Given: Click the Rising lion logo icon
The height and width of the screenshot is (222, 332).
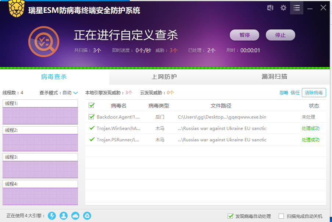Looking at the screenshot, I should tap(17, 8).
